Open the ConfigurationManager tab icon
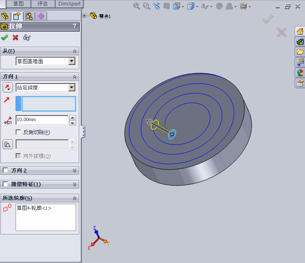This screenshot has height=263, width=305. pos(29,16)
